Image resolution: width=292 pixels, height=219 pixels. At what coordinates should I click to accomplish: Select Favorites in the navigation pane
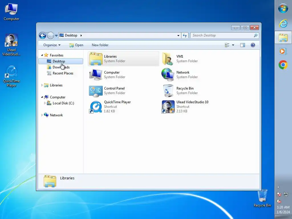pyautogui.click(x=56, y=55)
